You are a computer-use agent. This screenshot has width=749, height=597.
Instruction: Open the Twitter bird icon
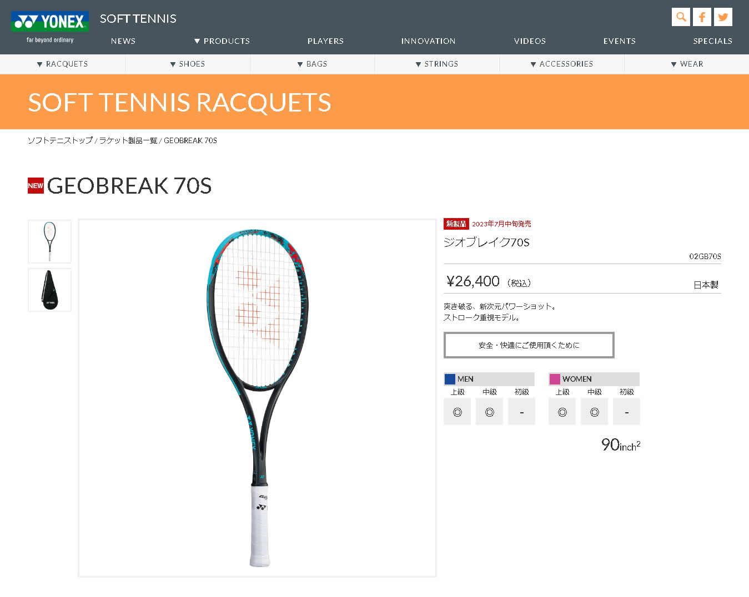723,17
